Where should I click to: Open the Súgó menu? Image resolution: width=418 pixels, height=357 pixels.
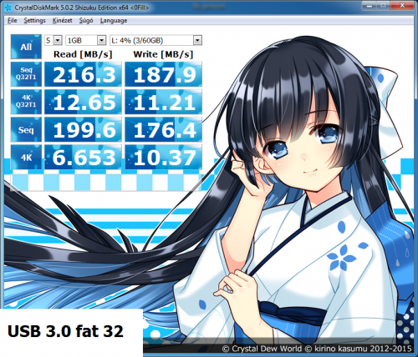pos(86,21)
